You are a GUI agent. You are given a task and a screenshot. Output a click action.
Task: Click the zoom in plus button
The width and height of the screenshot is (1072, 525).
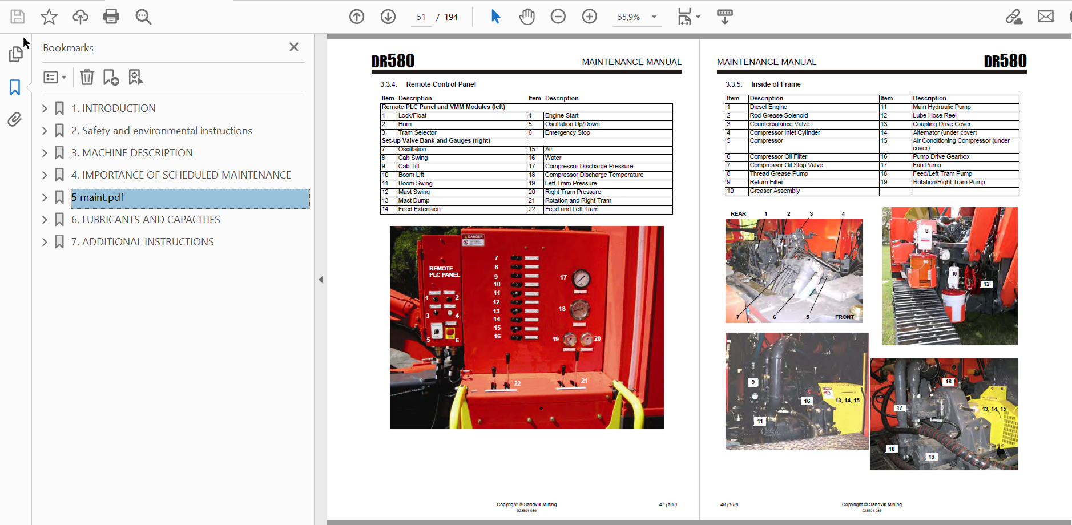tap(590, 17)
